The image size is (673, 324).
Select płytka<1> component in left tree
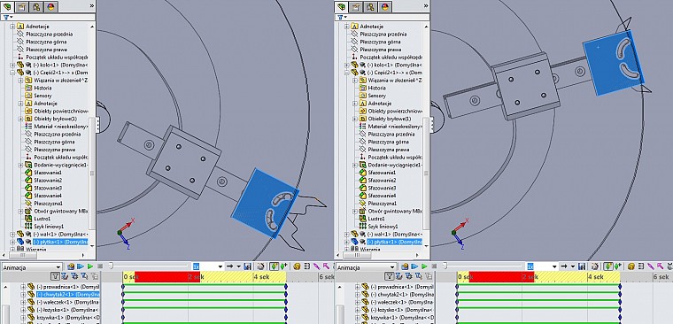pos(56,242)
